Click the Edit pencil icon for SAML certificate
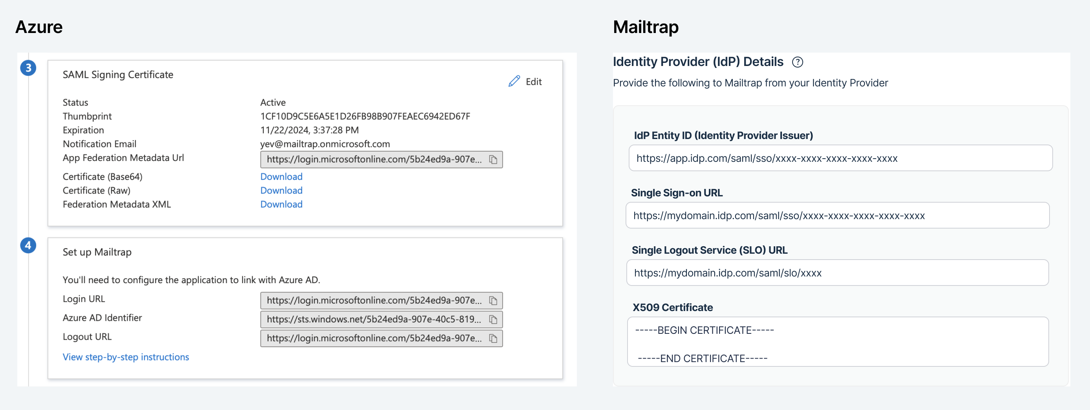 tap(514, 81)
